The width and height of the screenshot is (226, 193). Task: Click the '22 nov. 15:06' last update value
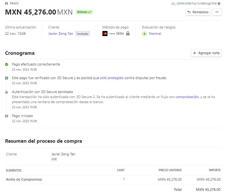pos(15,34)
